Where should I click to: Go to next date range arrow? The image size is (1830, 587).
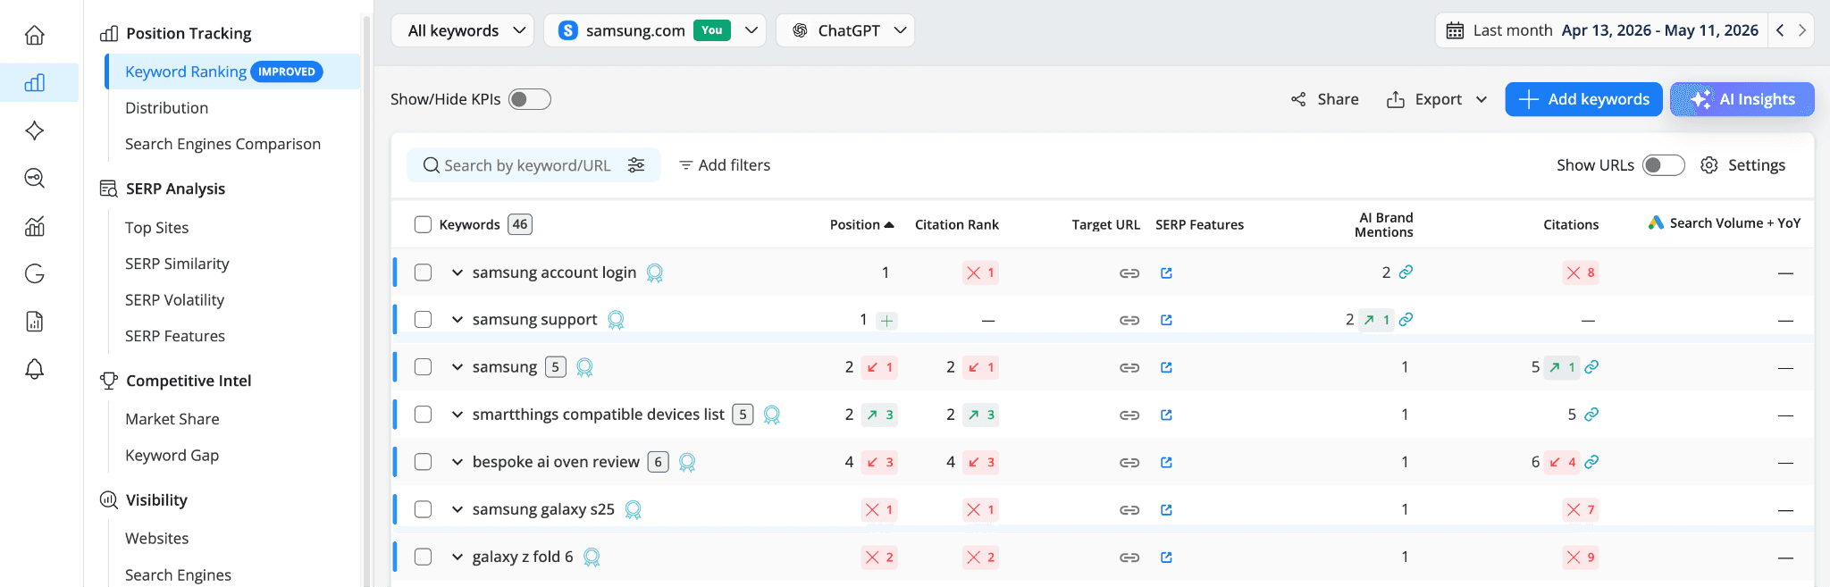click(x=1802, y=30)
